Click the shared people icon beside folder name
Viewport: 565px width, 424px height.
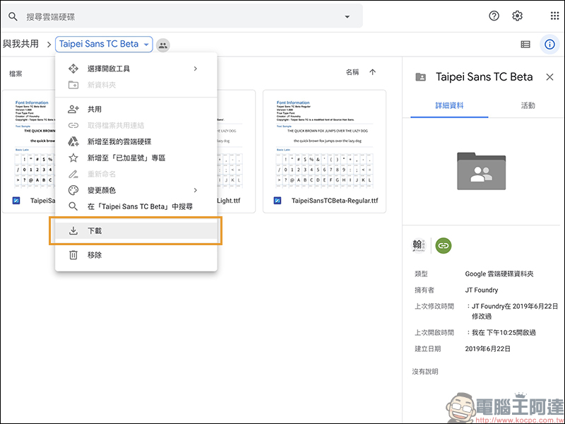[x=163, y=45]
